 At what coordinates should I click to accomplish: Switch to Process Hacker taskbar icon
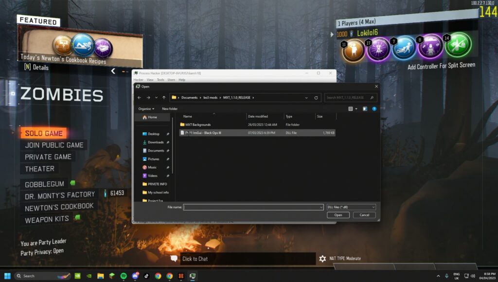point(193,276)
